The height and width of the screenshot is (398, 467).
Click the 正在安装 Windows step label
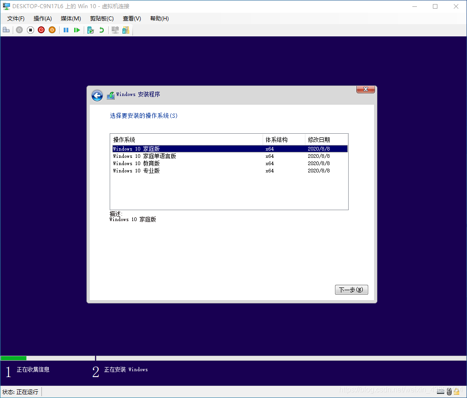click(x=126, y=369)
